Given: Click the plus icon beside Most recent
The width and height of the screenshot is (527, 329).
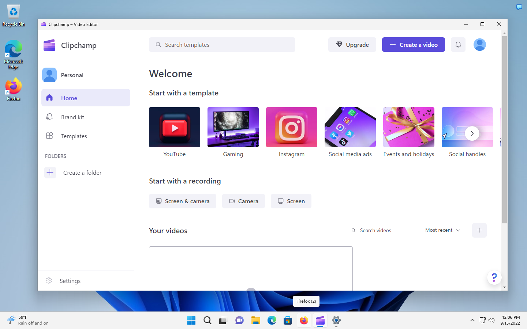Looking at the screenshot, I should (x=479, y=230).
